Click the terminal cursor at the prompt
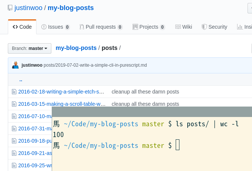252x171 pixels. pos(178,145)
